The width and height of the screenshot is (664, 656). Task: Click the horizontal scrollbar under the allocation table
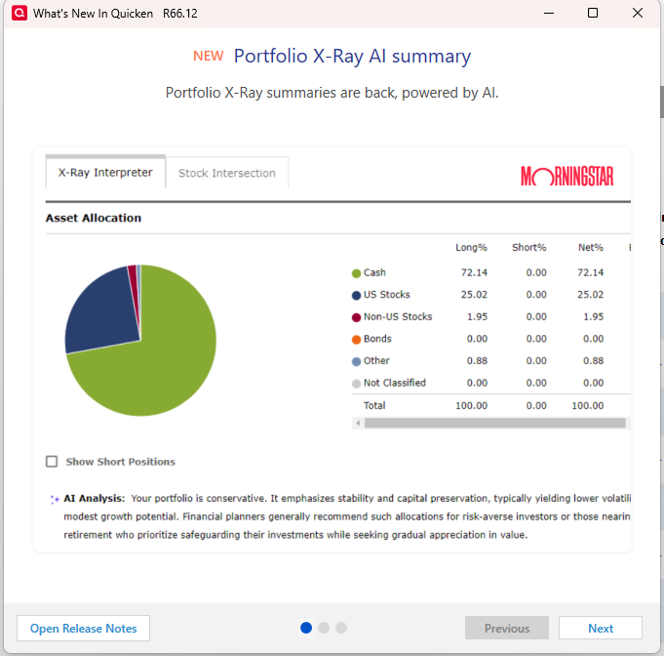point(494,423)
